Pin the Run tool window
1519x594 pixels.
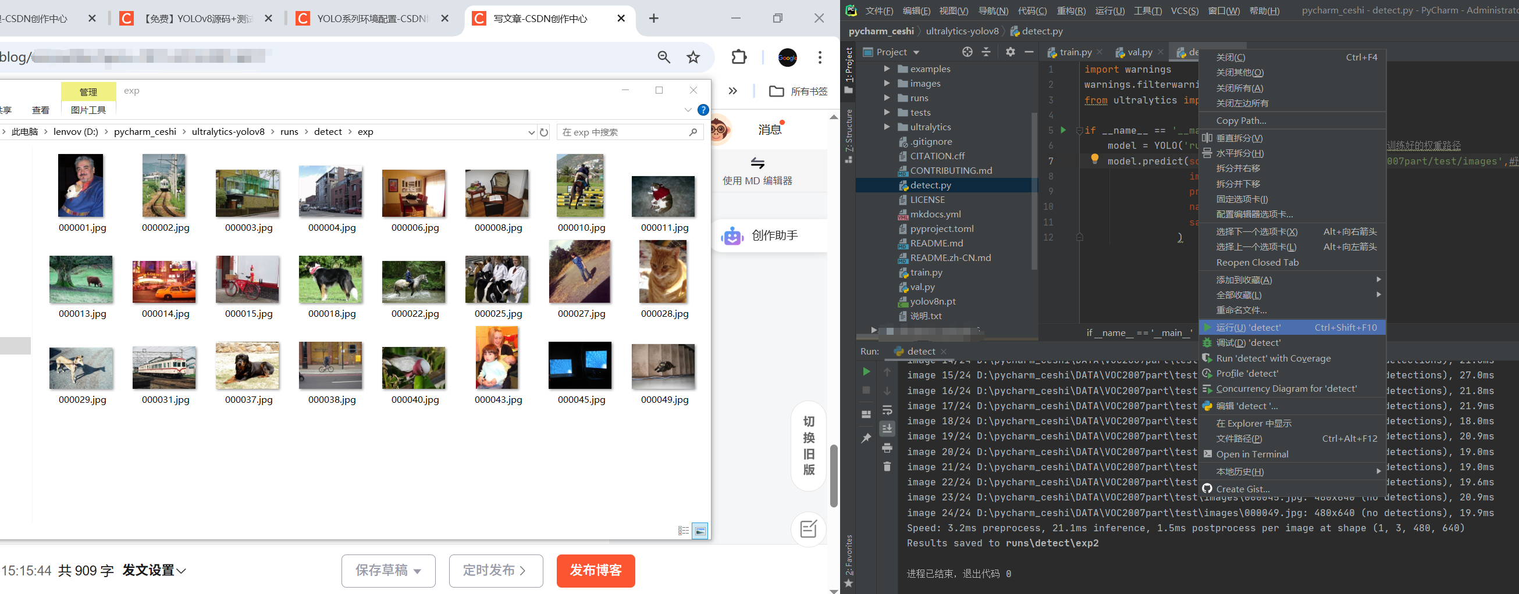click(866, 436)
